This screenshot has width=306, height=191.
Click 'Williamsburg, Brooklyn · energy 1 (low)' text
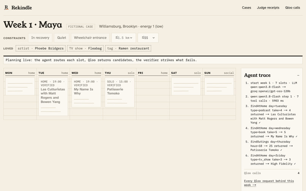[131, 26]
